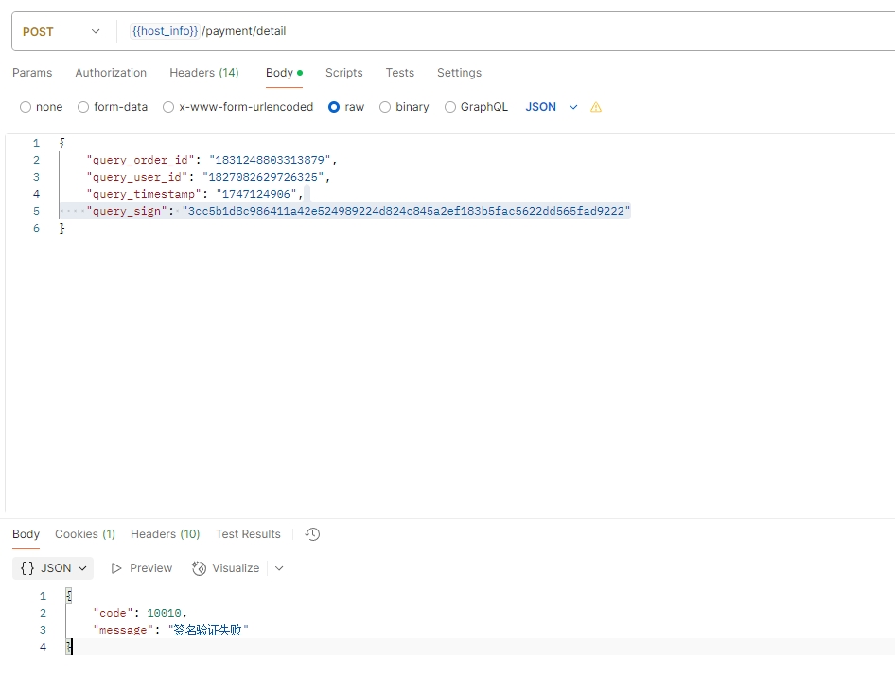Click the JSON warning triangle icon

pos(596,108)
